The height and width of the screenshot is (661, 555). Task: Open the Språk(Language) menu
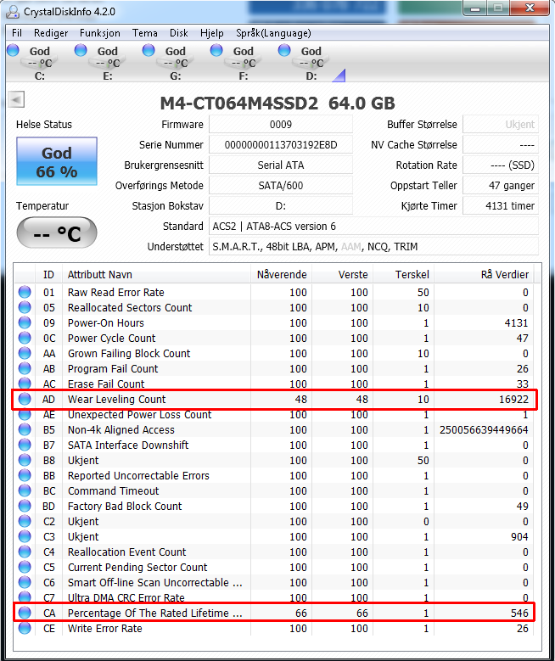coord(273,33)
